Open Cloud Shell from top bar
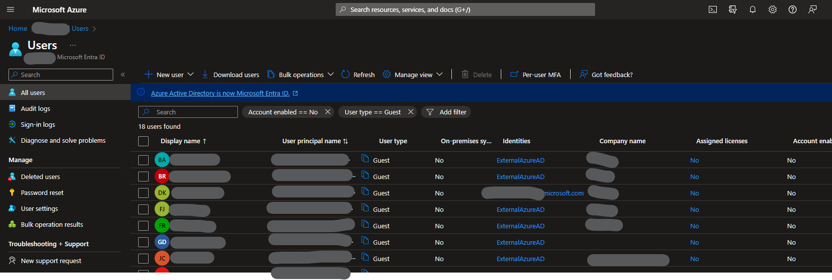This screenshot has height=280, width=832. click(713, 9)
